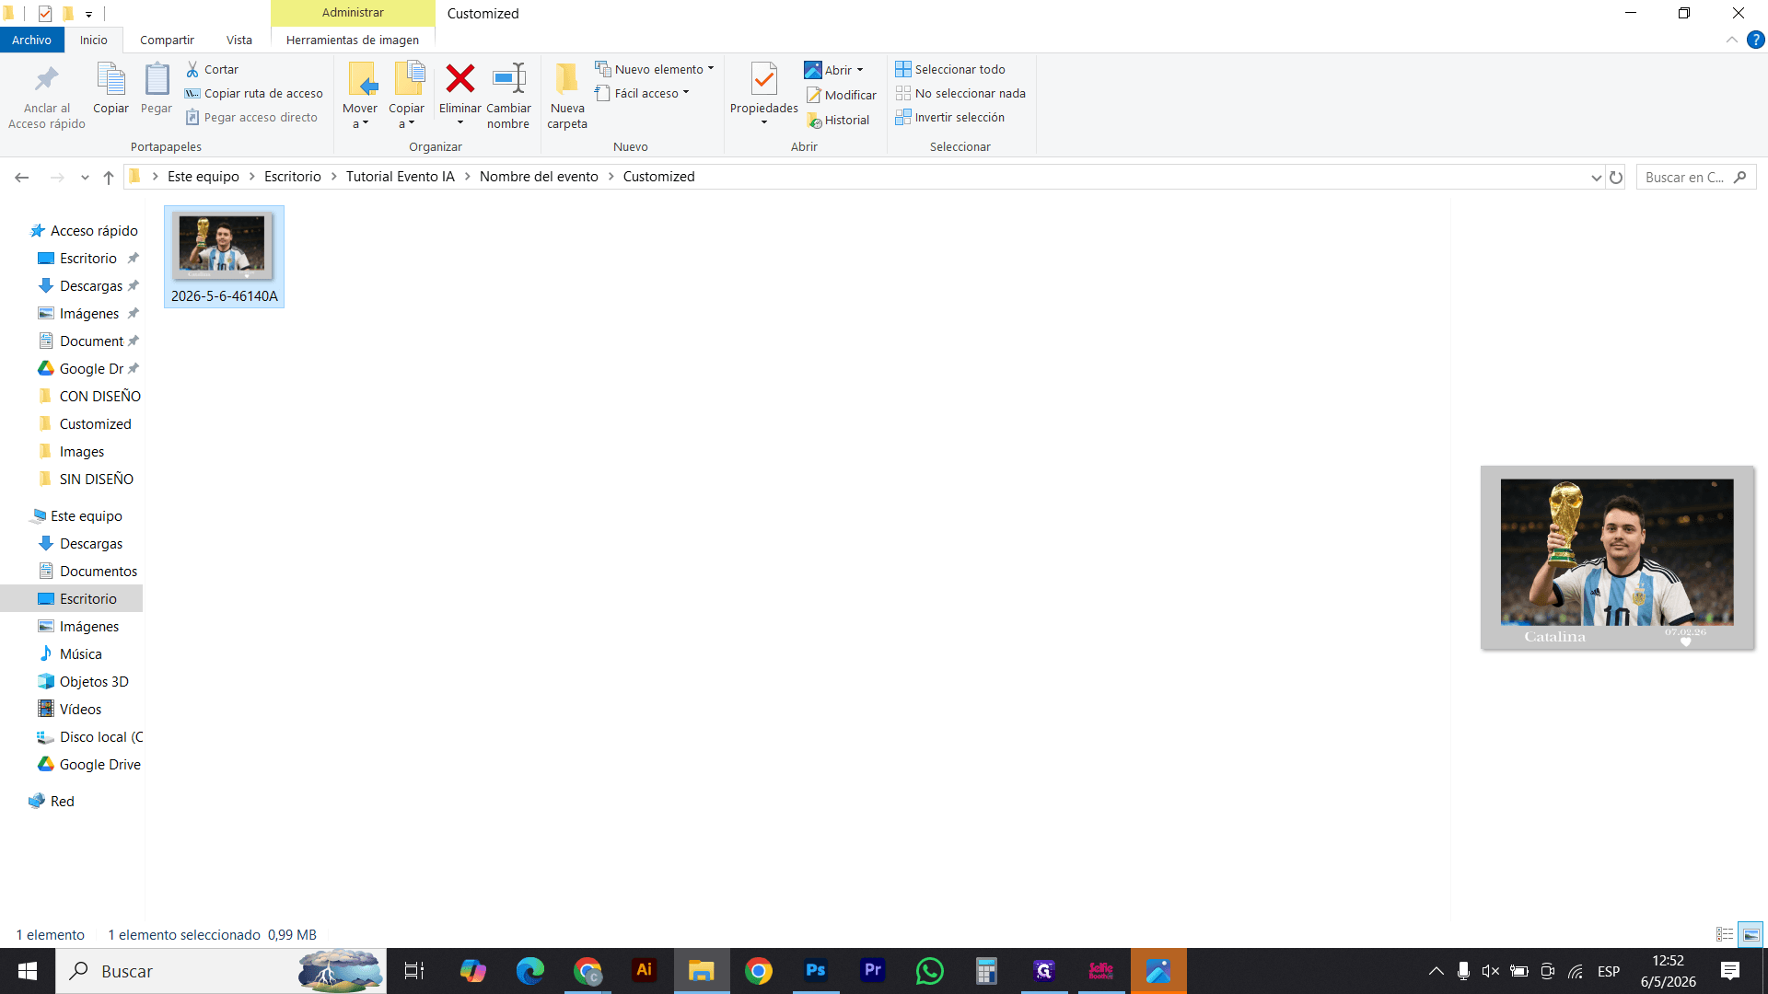This screenshot has height=994, width=1768.
Task: Click Nombre del evento breadcrumb
Action: point(539,177)
